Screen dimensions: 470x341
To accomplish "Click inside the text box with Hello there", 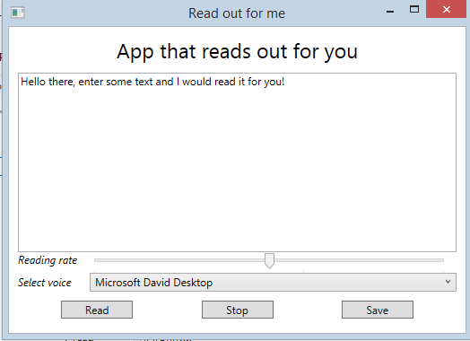I will 237,162.
